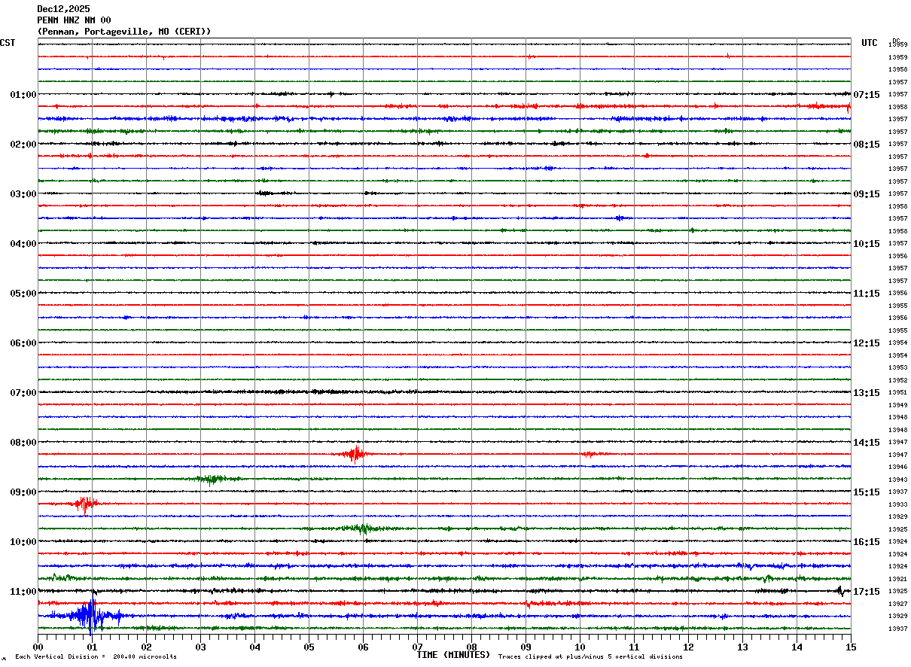The image size is (911, 667).
Task: Click the 07 minute tick label
Action: tap(417, 647)
